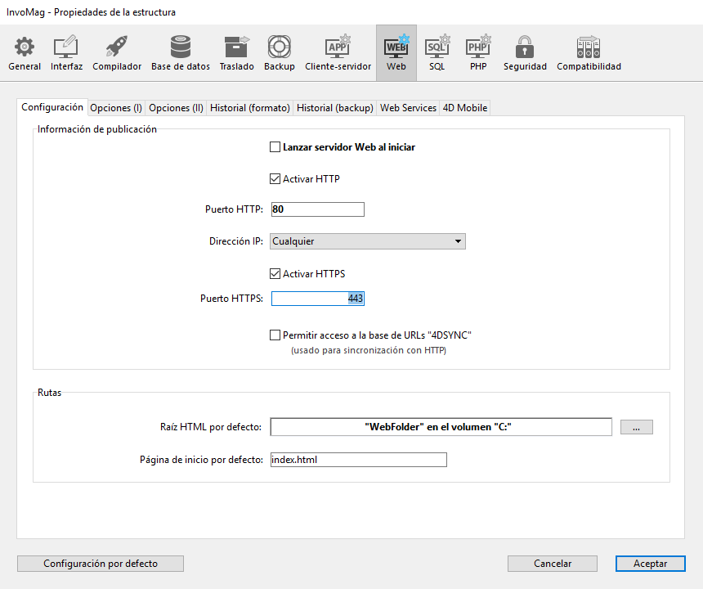Screen dimensions: 703x589
Task: Uncheck the Activar HTTP checkbox
Action: point(275,179)
